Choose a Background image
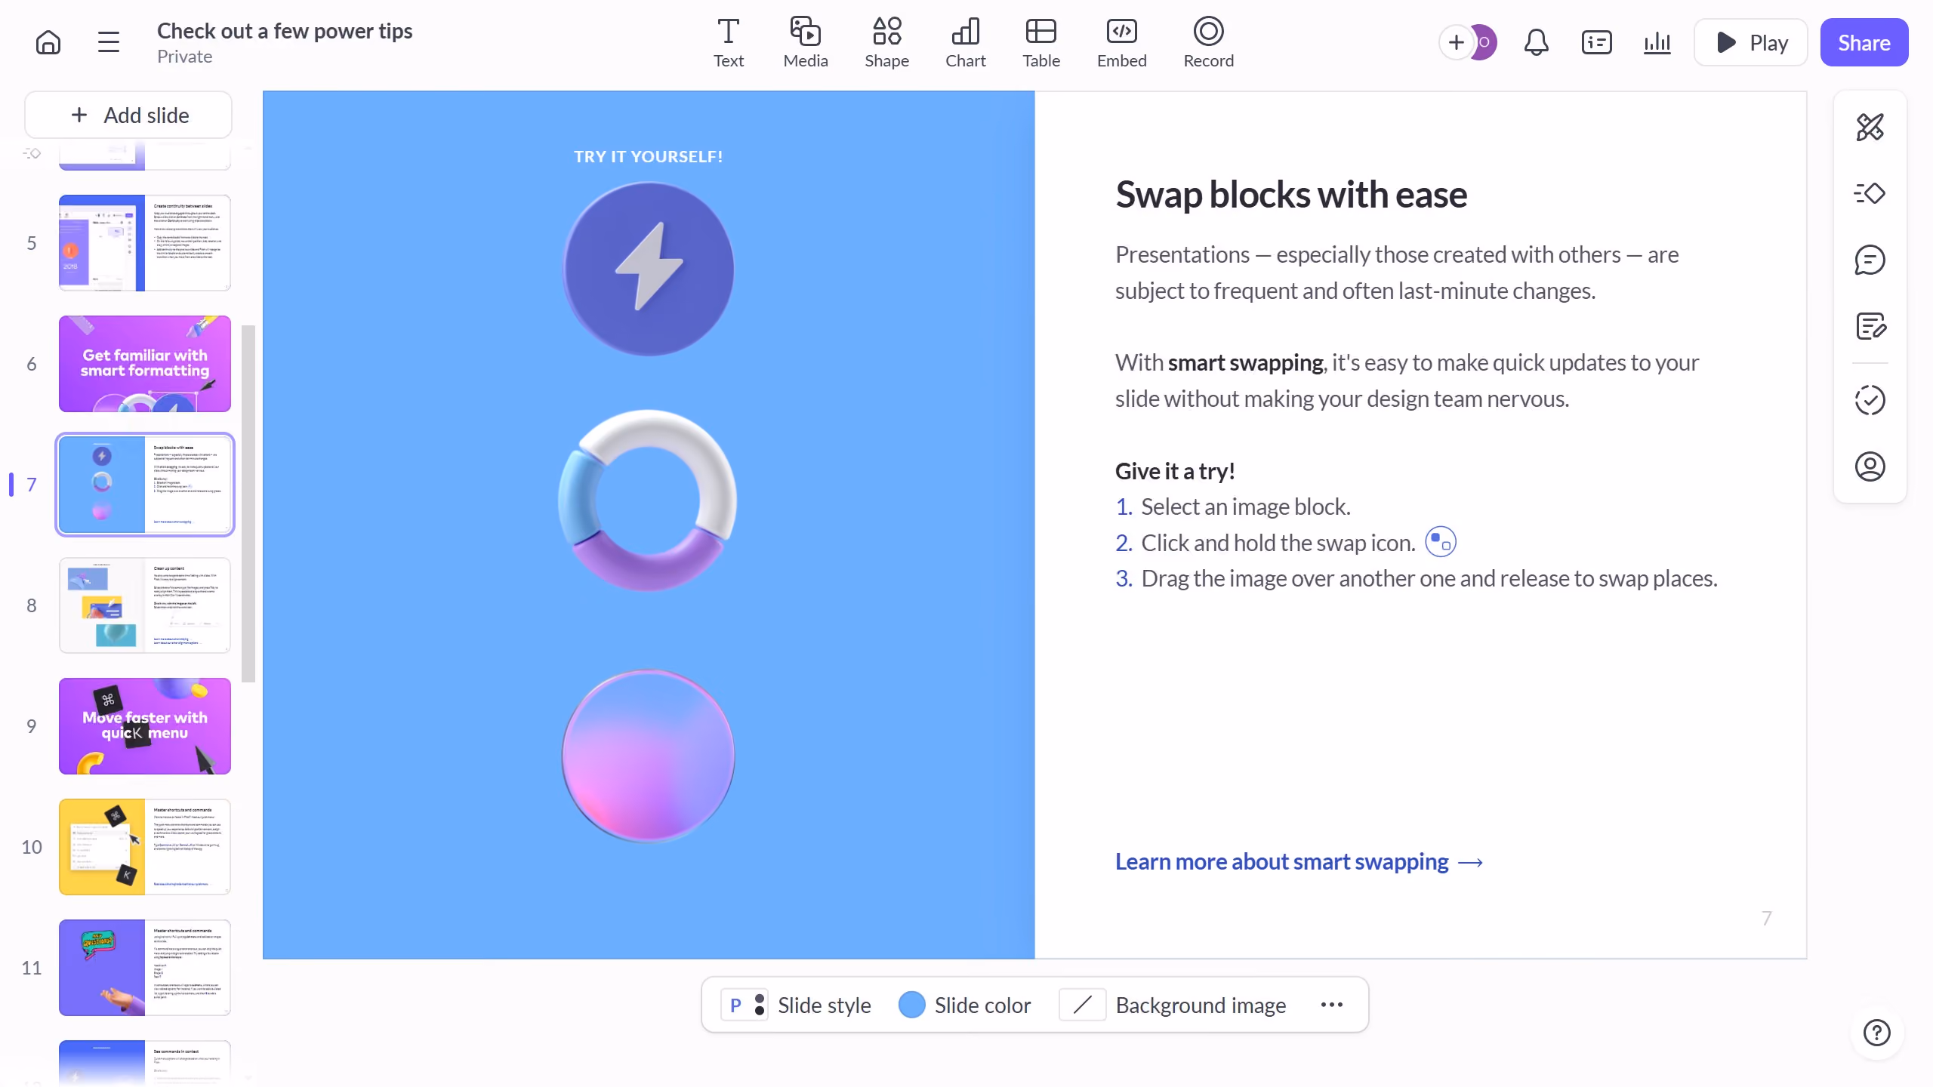This screenshot has height=1087, width=1933. tap(1173, 1005)
